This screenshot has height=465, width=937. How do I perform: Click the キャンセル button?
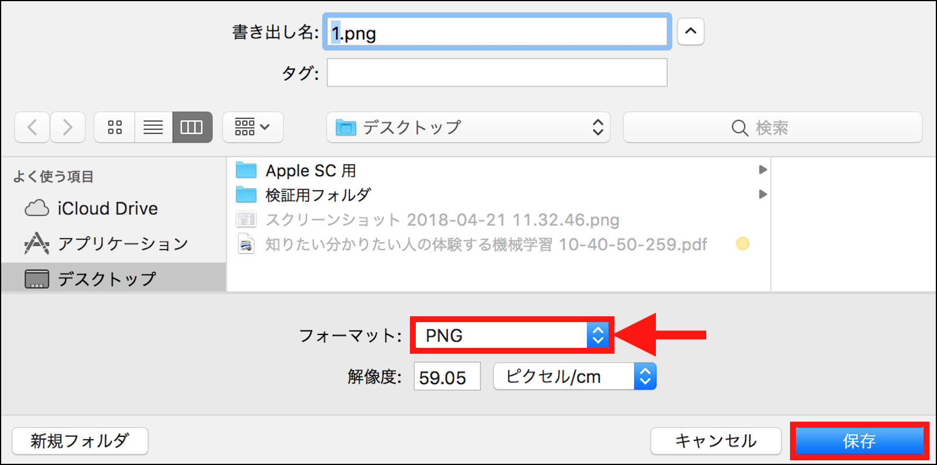point(716,441)
